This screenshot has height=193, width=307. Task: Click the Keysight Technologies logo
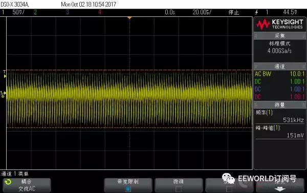click(x=280, y=24)
